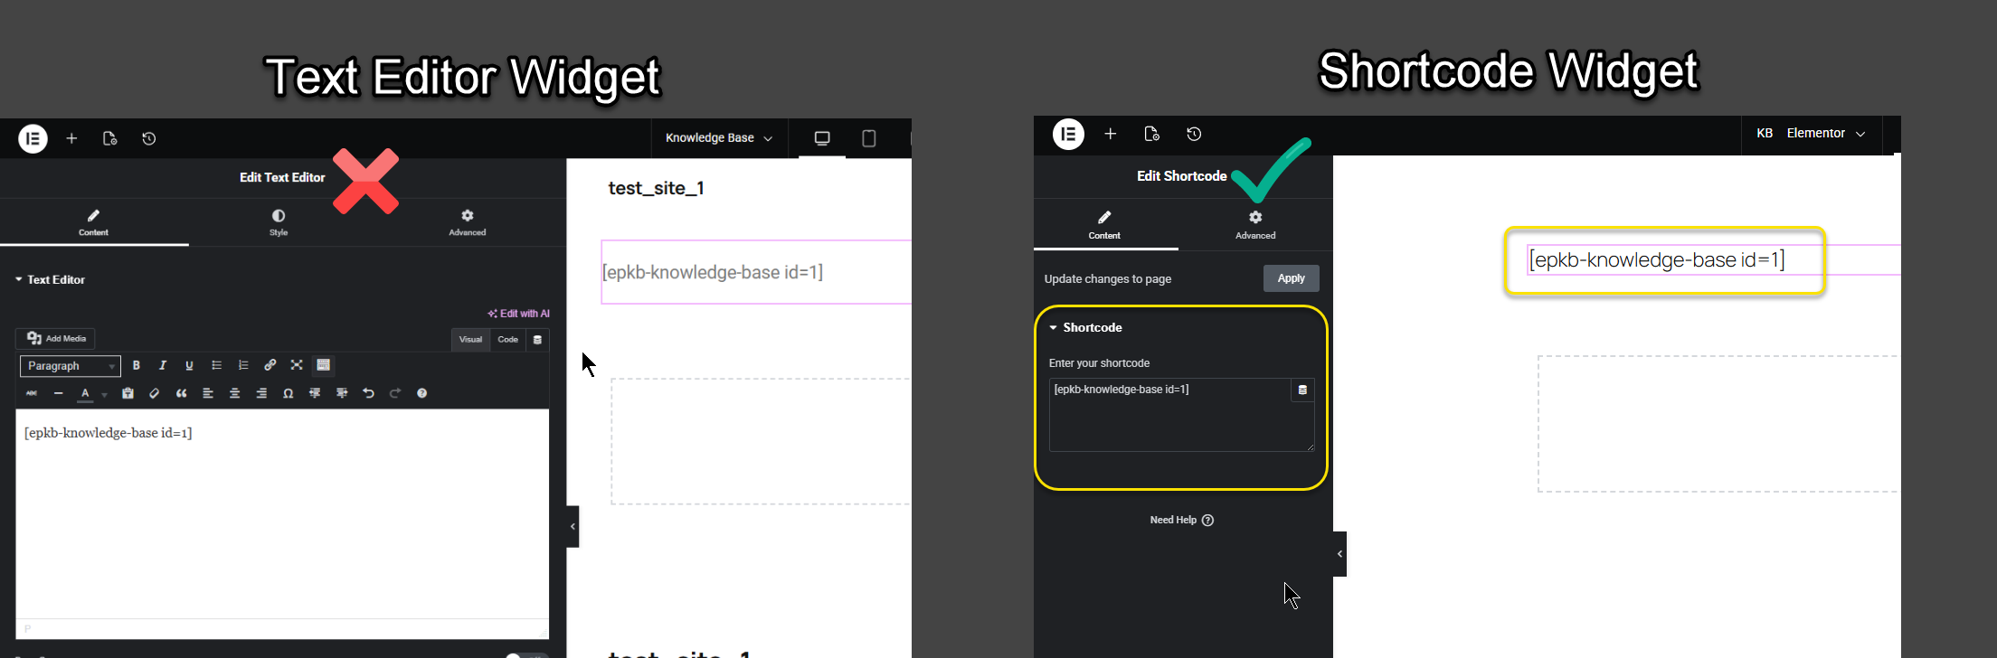Toggle the toolbar toggle keyboard icon
The height and width of the screenshot is (658, 1997).
point(323,365)
